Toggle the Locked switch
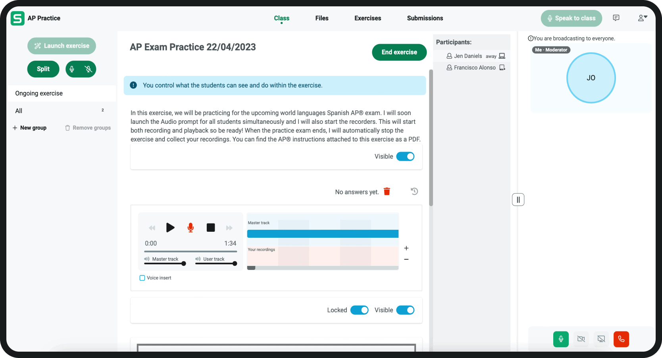The width and height of the screenshot is (662, 358). coord(359,310)
